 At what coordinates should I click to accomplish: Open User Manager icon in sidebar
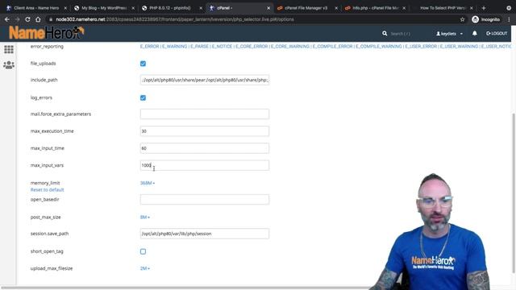[9, 64]
